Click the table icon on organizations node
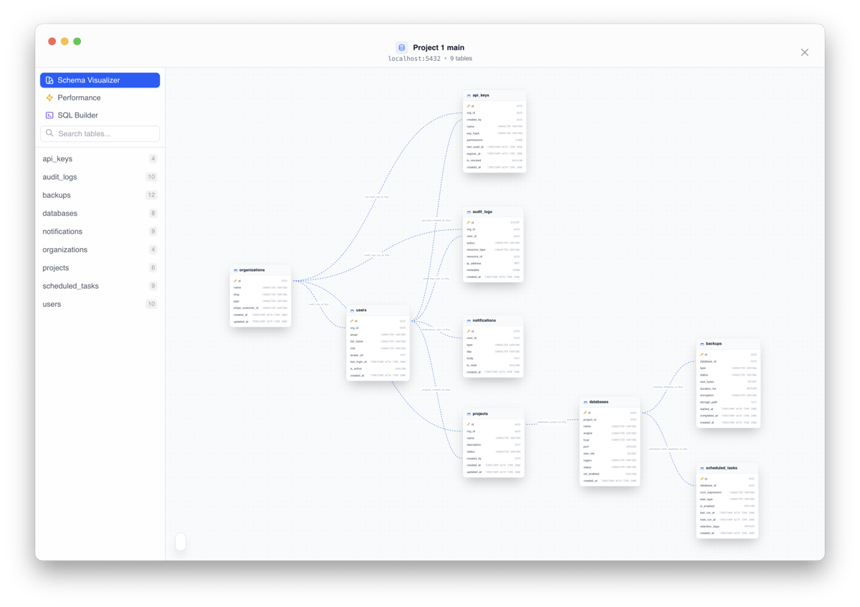The width and height of the screenshot is (860, 607). point(235,270)
